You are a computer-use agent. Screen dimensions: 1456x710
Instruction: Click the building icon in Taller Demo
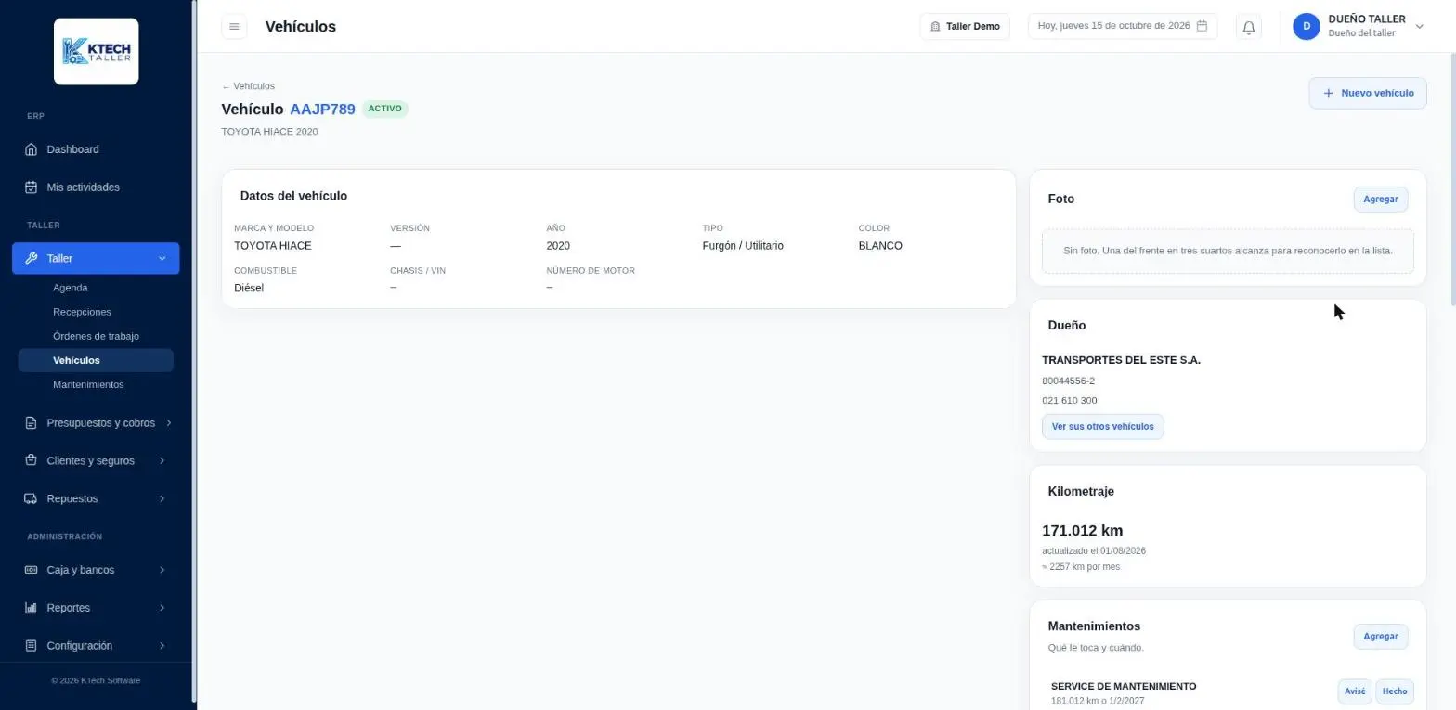click(936, 27)
